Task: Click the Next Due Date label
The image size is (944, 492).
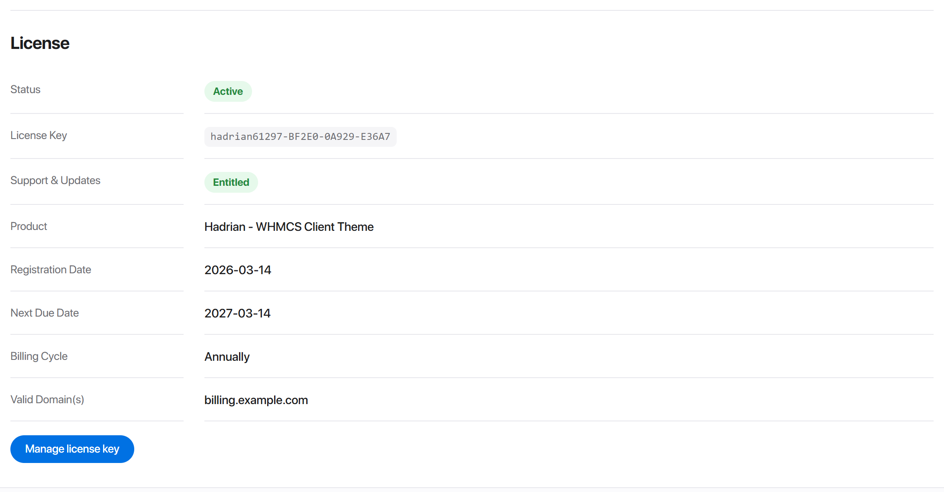Action: (45, 313)
